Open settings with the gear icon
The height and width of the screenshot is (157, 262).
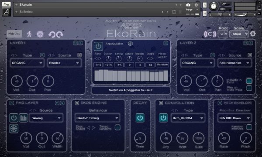click(x=253, y=34)
